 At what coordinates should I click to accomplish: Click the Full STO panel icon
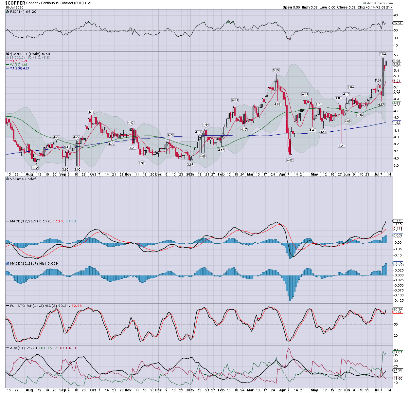8,306
